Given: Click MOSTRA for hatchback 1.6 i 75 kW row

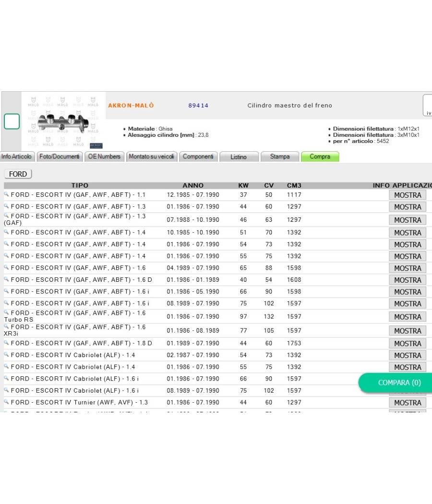Looking at the screenshot, I should (408, 304).
